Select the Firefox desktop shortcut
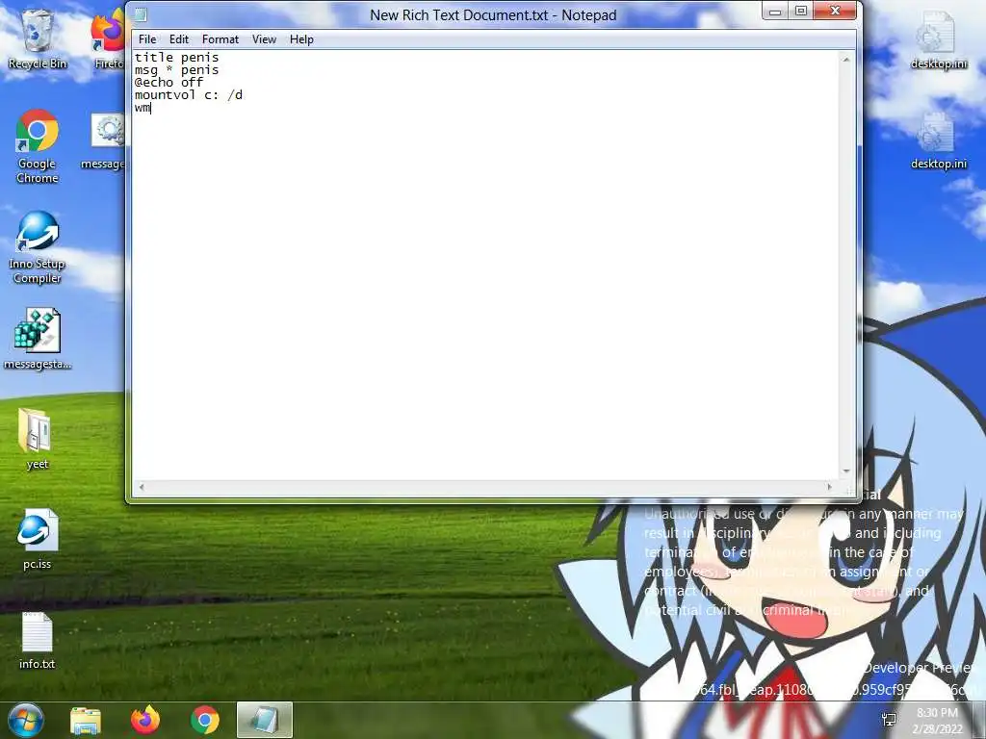Screen dimensions: 986x739 tap(108, 40)
